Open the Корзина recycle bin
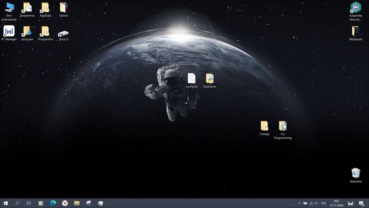Screen dimensions: 369x208 pos(356,175)
